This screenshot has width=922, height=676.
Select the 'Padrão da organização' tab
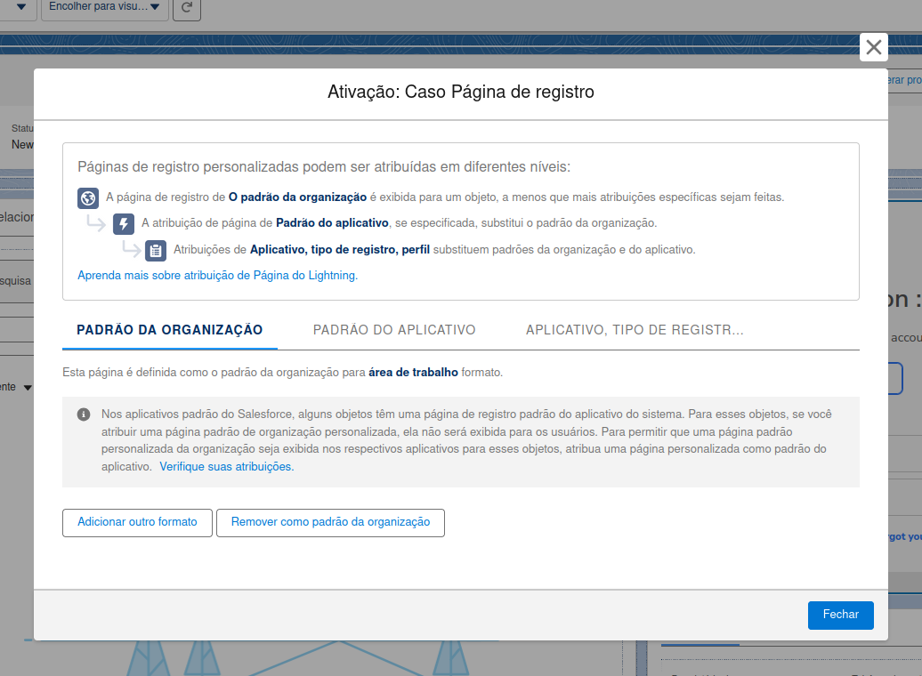point(170,330)
